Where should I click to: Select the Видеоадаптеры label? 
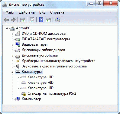[34, 44]
